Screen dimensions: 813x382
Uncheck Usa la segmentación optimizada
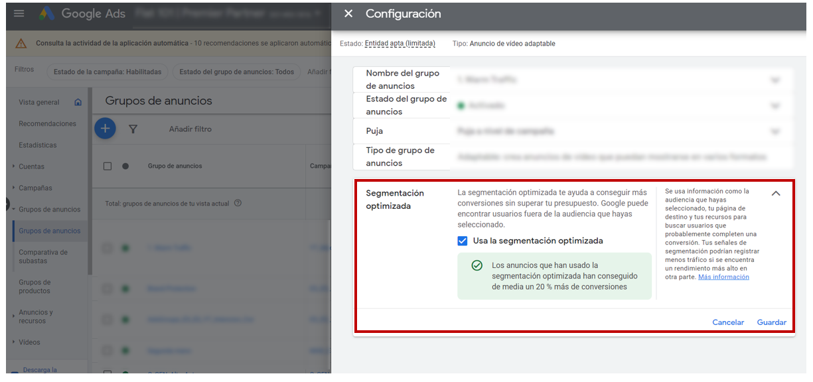pos(462,241)
